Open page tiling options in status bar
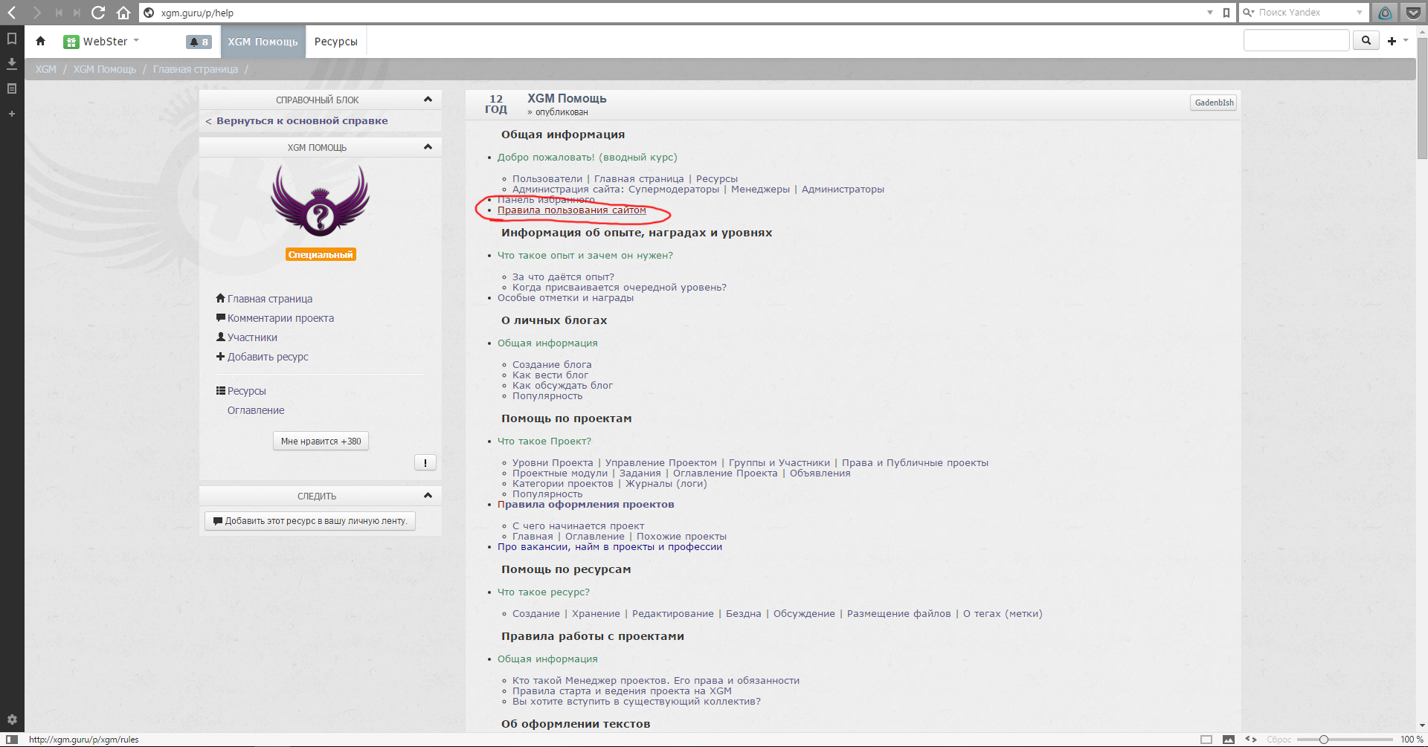1428x747 pixels. (1206, 740)
